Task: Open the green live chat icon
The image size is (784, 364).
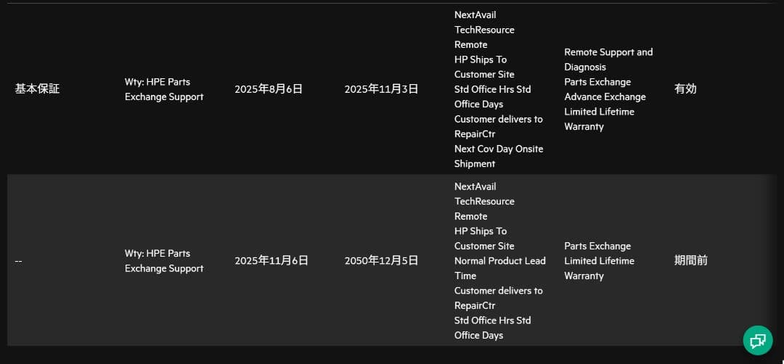Action: 758,340
